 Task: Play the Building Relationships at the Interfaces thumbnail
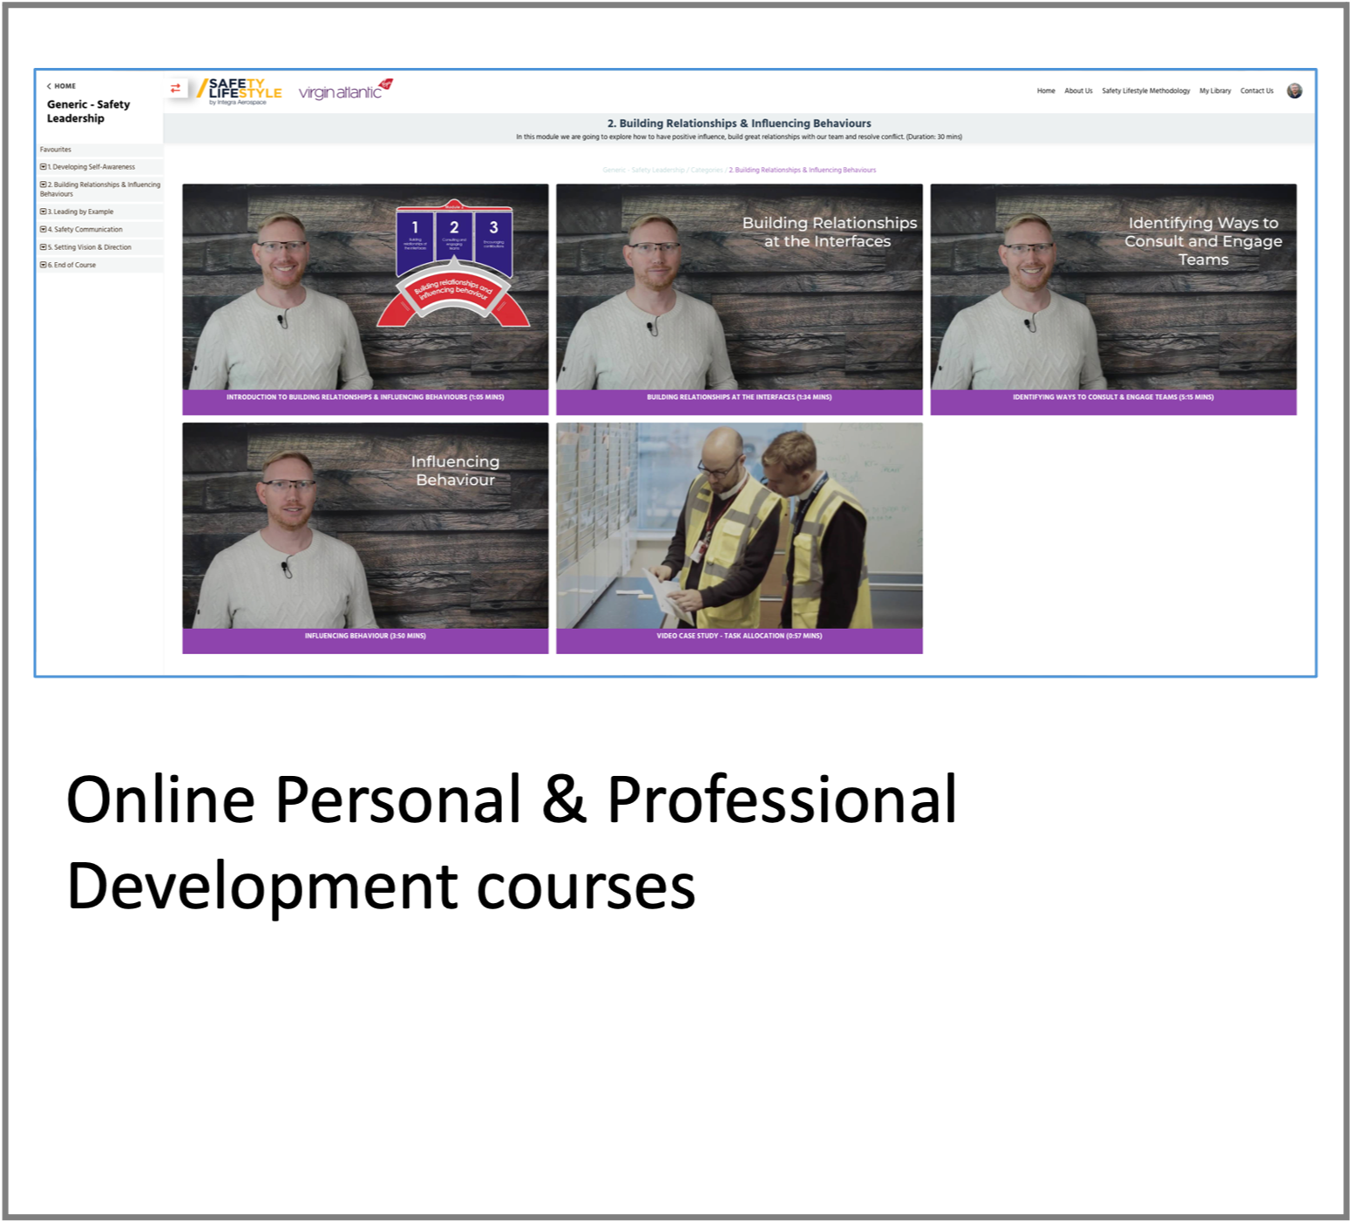tap(739, 287)
